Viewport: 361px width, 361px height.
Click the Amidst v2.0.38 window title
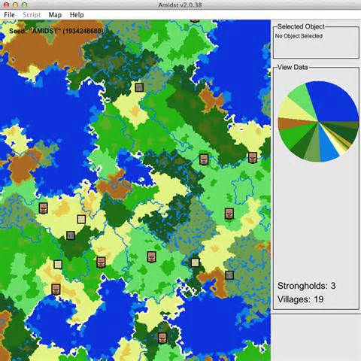[180, 5]
